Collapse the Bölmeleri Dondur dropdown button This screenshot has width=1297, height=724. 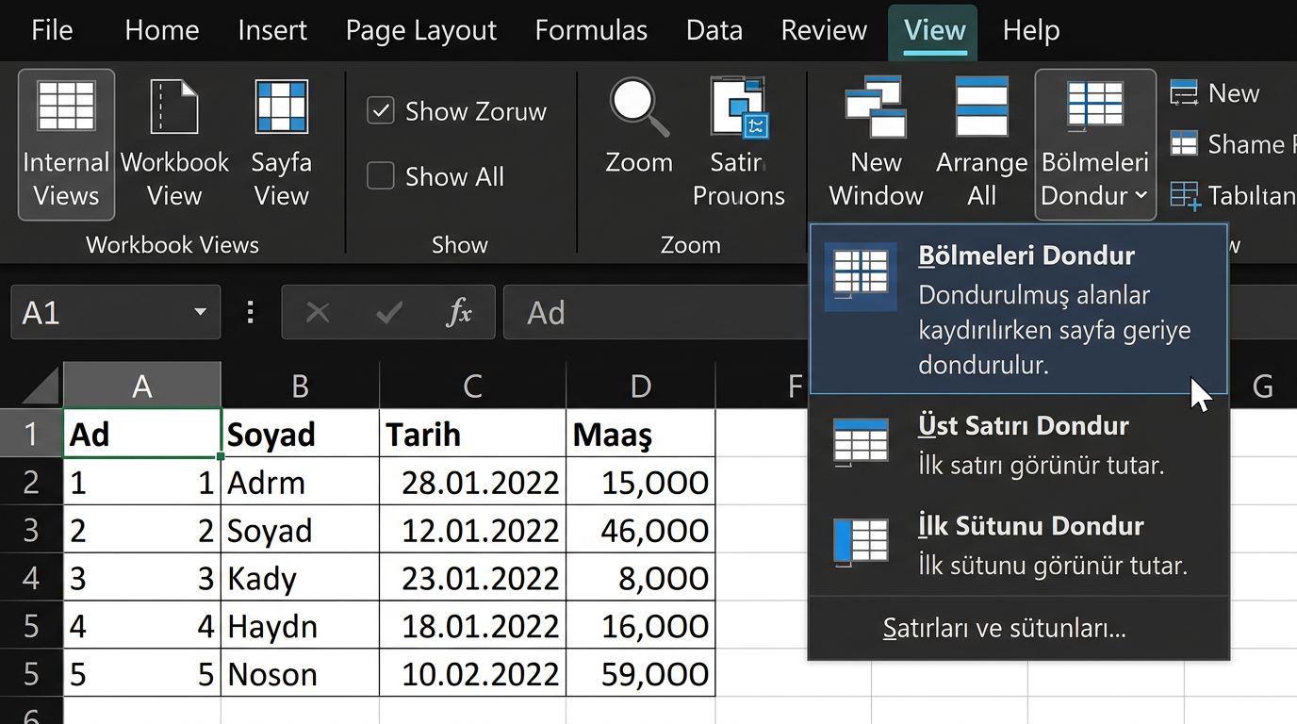tap(1094, 143)
